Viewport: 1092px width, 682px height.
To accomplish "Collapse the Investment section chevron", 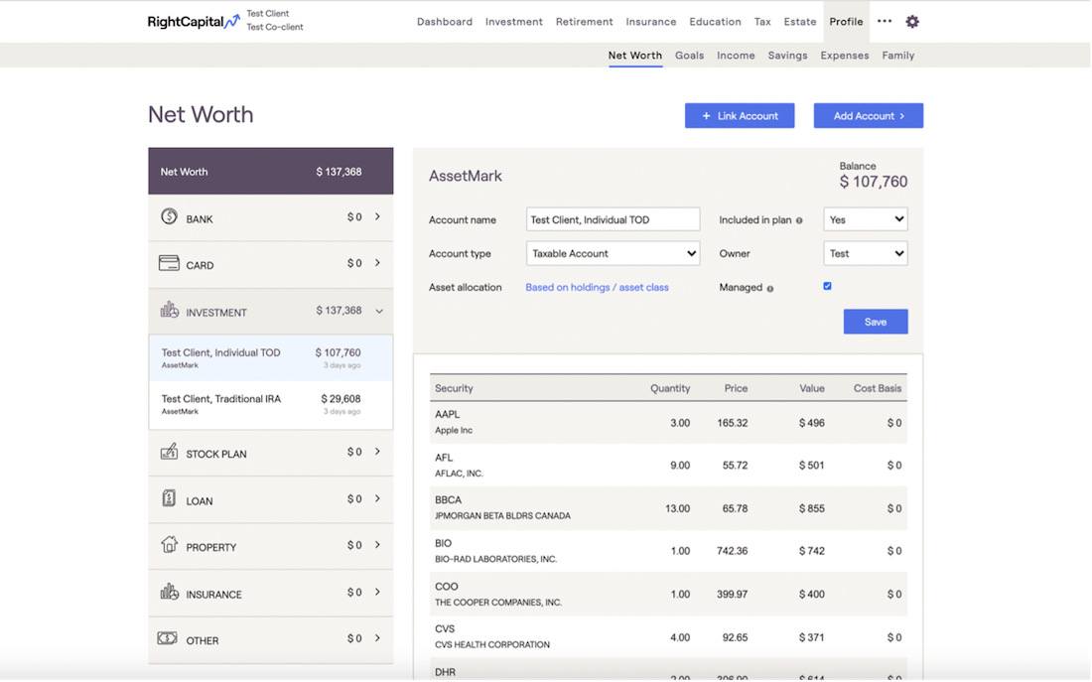I will tap(379, 312).
